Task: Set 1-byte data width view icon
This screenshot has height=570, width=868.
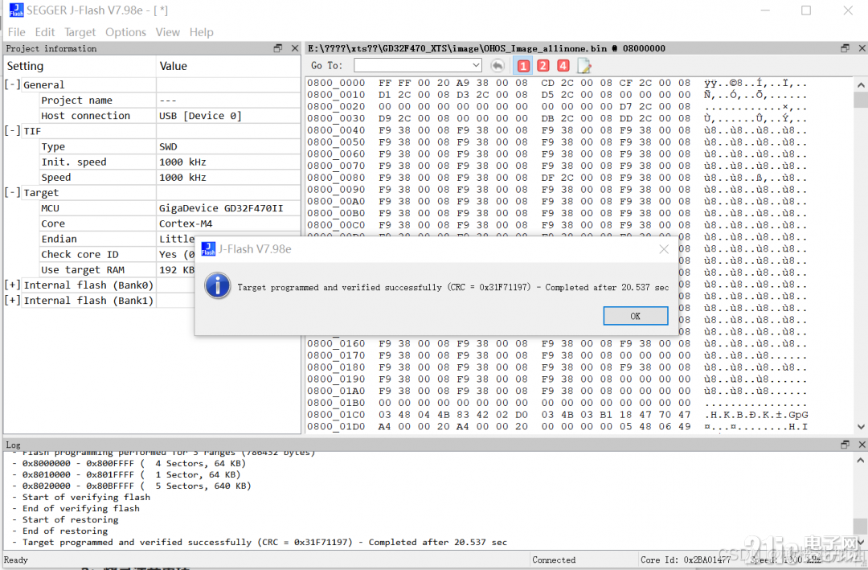Action: tap(523, 66)
